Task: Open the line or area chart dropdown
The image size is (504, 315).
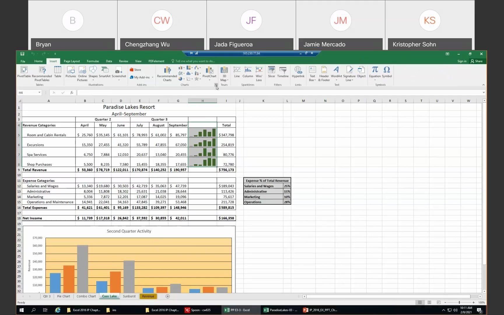Action: [x=181, y=73]
